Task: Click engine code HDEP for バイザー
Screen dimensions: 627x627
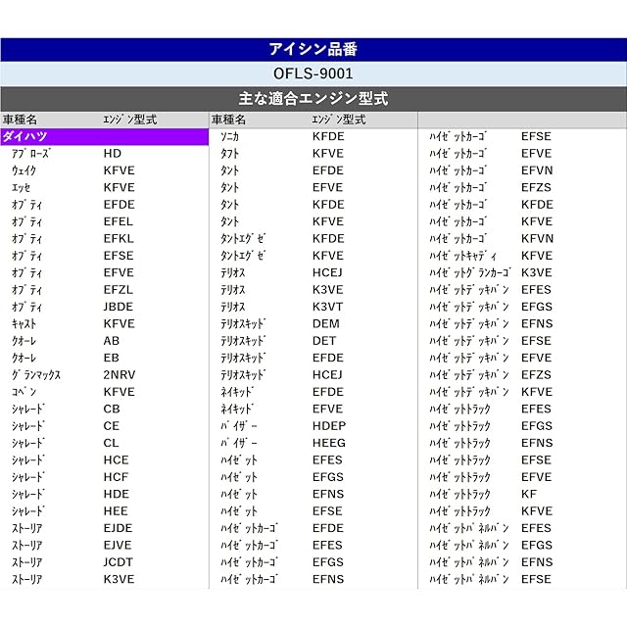Action: pos(329,426)
